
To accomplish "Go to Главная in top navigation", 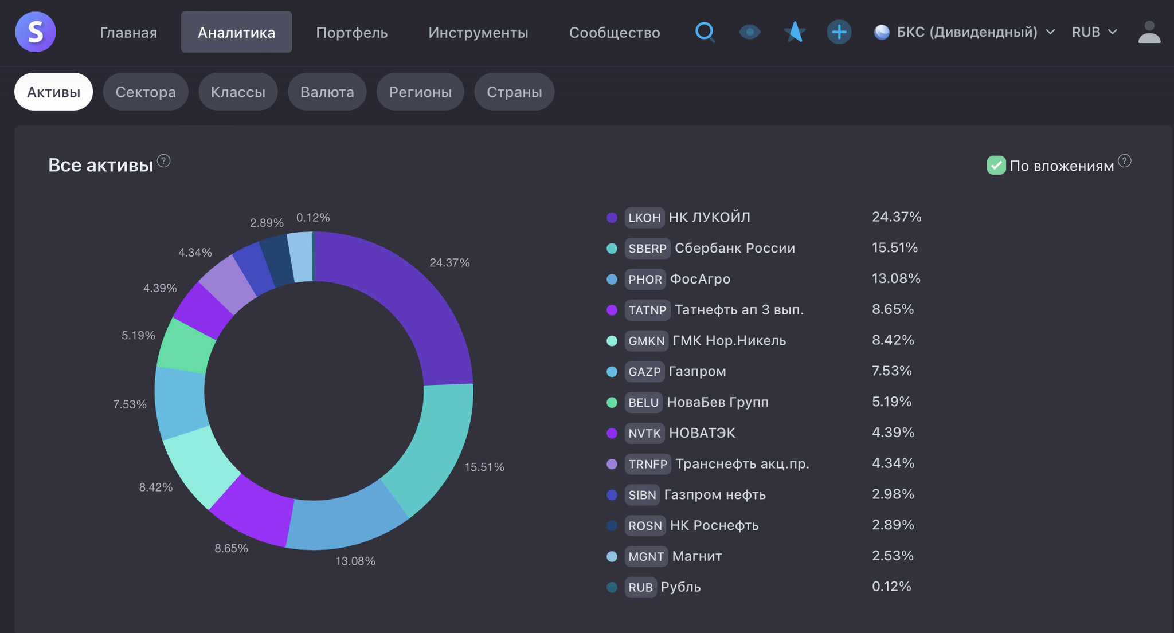I will [128, 32].
